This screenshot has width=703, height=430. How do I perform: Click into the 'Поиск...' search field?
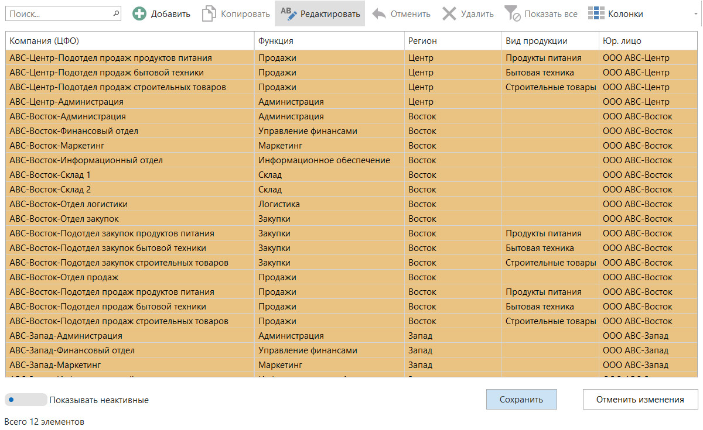59,13
